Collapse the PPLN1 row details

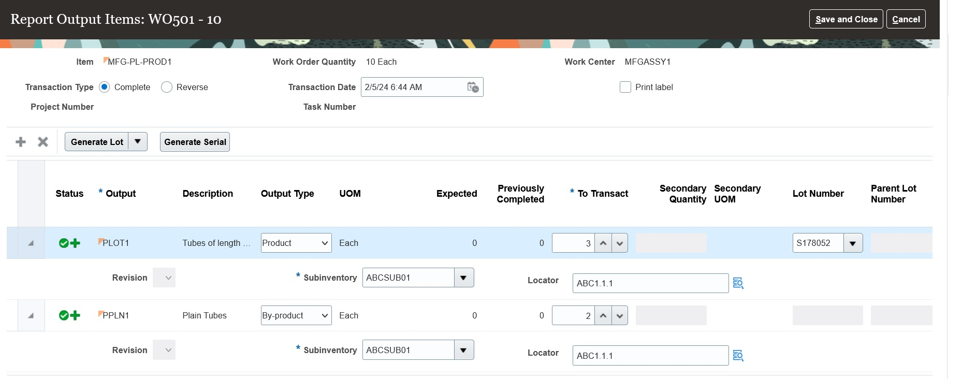[x=31, y=315]
